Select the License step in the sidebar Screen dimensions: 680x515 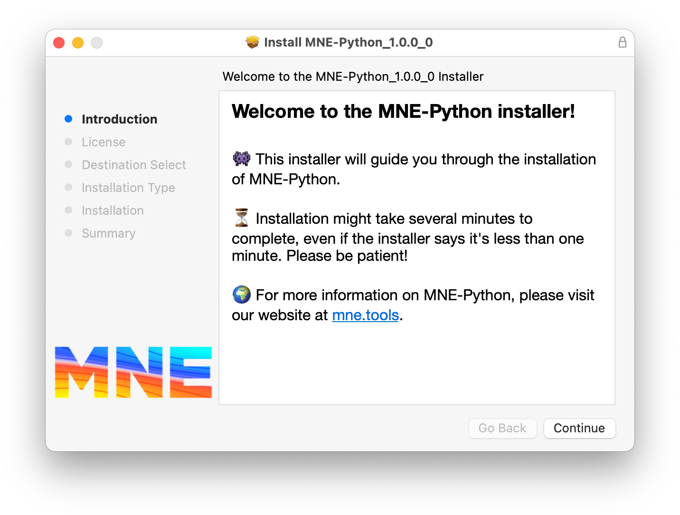pos(104,142)
